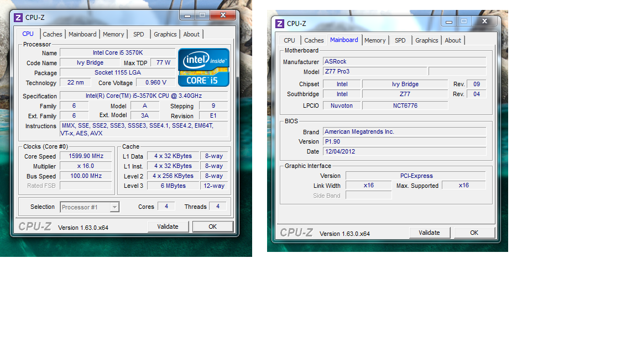This screenshot has width=637, height=358.
Task: Click OK in the right CPU-Z window
Action: 474,233
